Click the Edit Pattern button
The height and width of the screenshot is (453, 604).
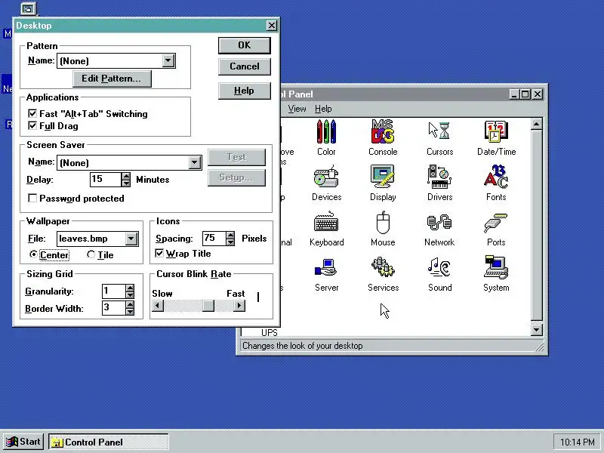[112, 79]
